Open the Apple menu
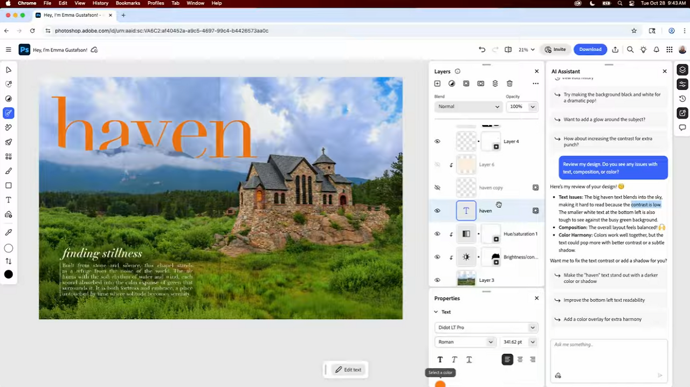The width and height of the screenshot is (690, 387). 8,3
